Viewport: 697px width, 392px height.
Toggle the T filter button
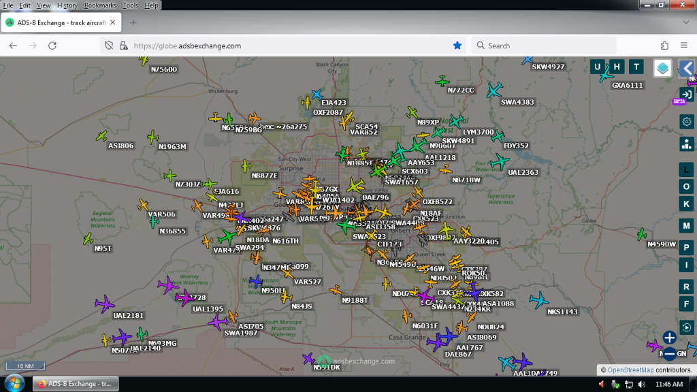click(x=636, y=67)
